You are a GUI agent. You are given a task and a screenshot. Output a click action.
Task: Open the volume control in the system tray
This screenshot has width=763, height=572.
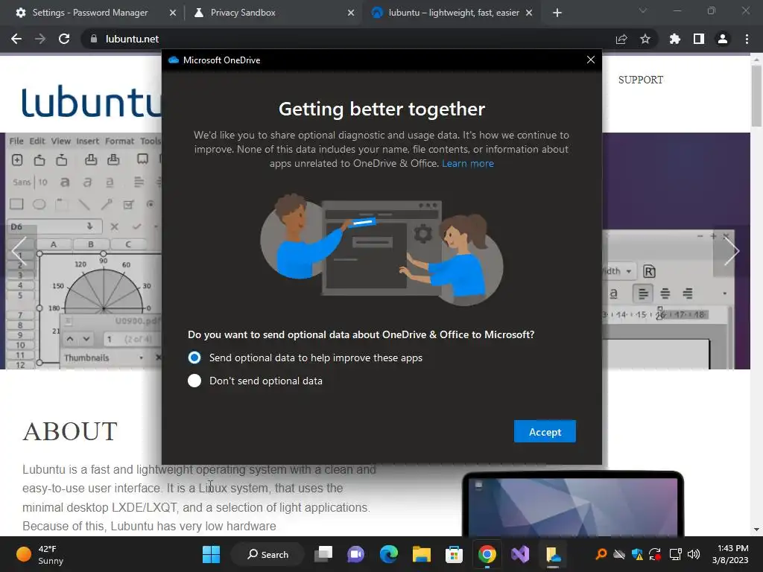694,554
